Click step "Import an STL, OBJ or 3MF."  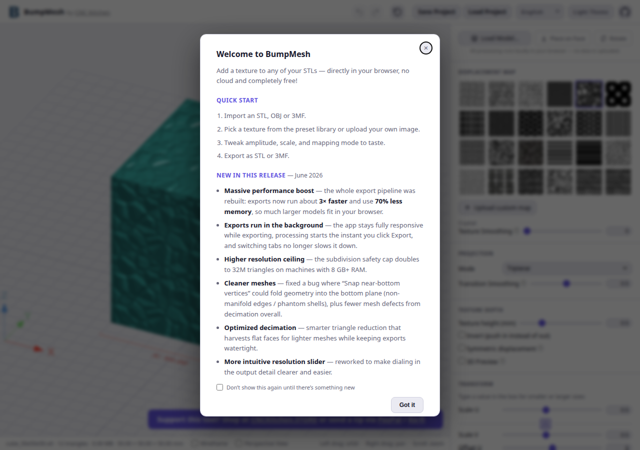(265, 116)
